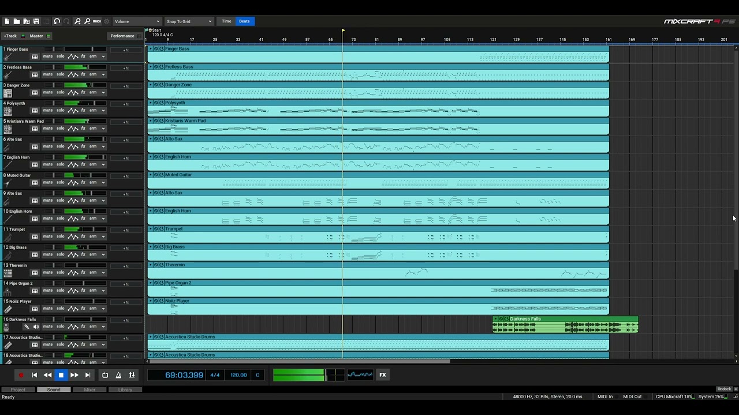Open the Volume automation dropdown
Screen dimensions: 739x415
[137, 21]
